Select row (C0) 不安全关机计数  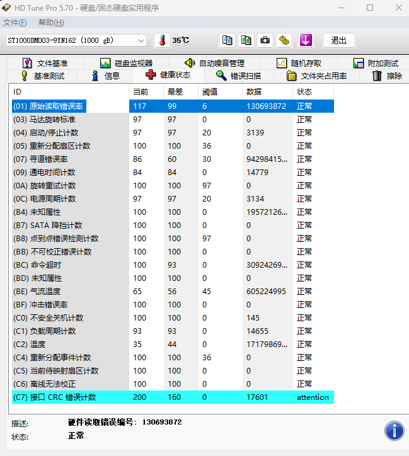(x=173, y=318)
